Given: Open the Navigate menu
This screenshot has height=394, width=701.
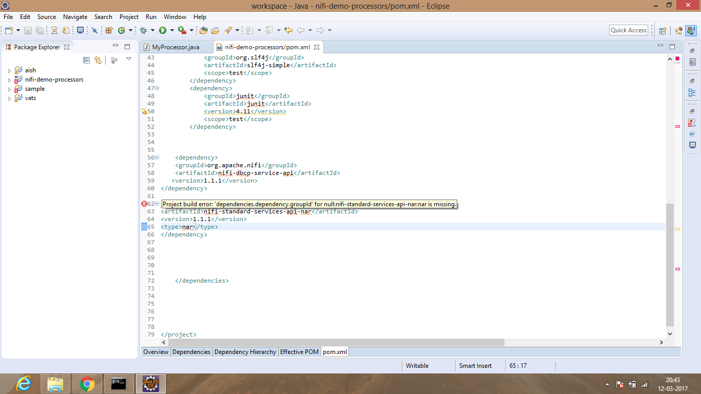Looking at the screenshot, I should pyautogui.click(x=75, y=17).
